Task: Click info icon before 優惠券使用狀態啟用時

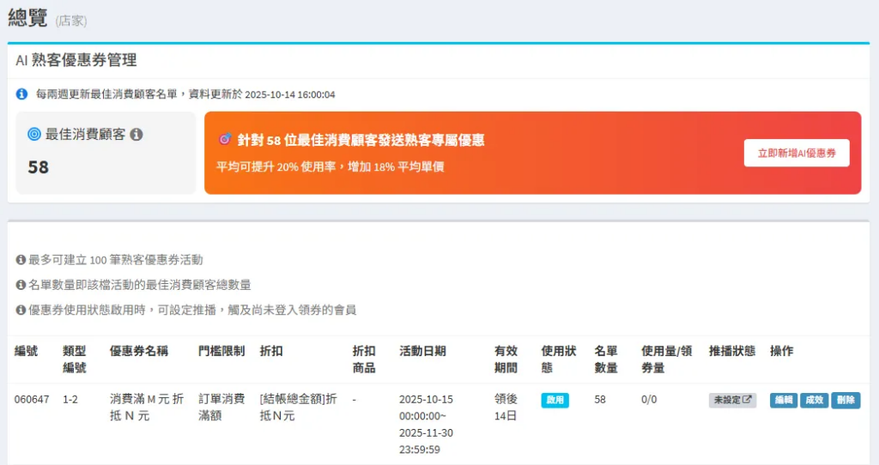Action: 21,310
